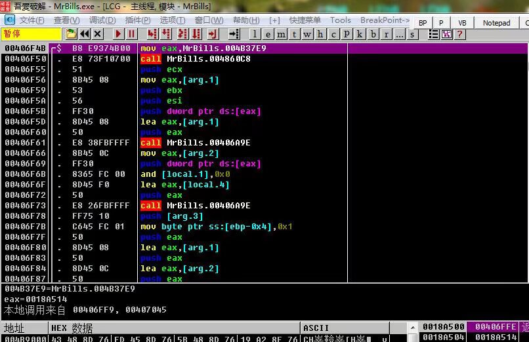
Task: Click the ASCII column header
Action: pos(345,328)
